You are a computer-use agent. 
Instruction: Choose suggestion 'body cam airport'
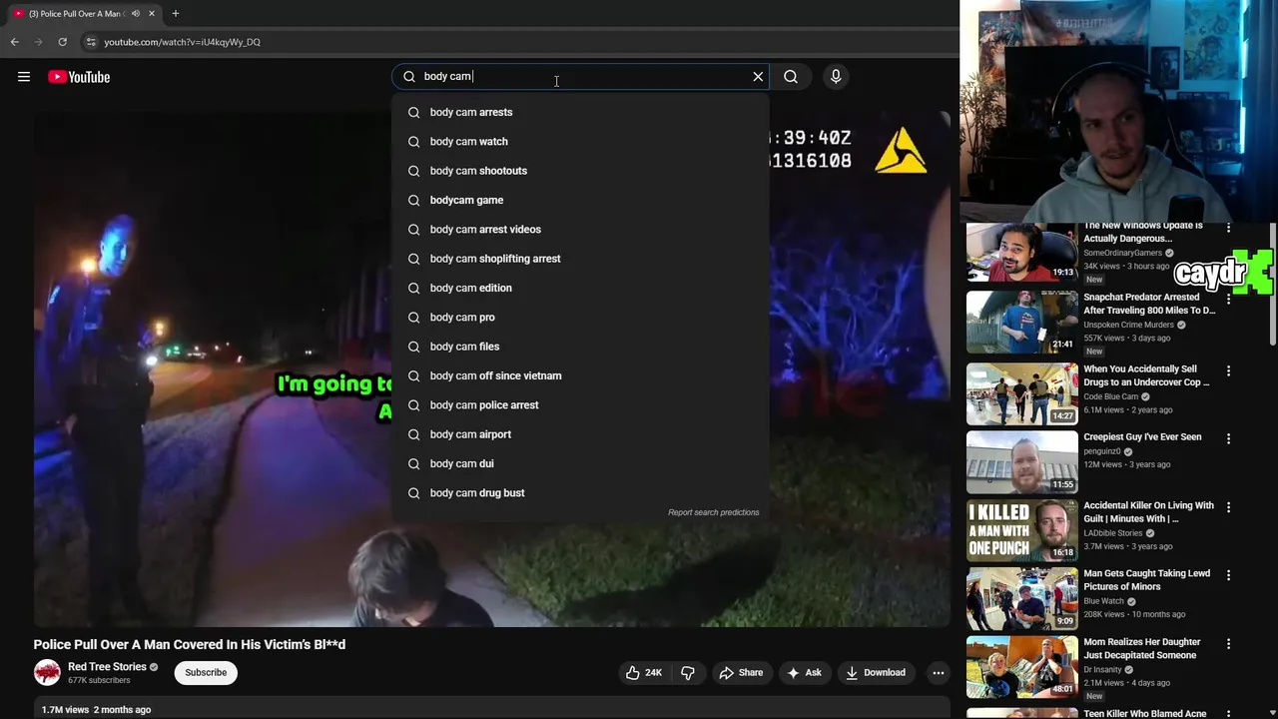[x=580, y=434]
